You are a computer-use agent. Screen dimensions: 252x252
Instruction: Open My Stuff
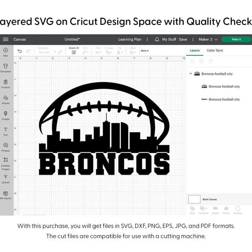pos(169,39)
